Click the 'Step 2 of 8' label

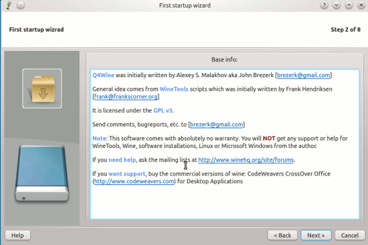[x=346, y=29]
